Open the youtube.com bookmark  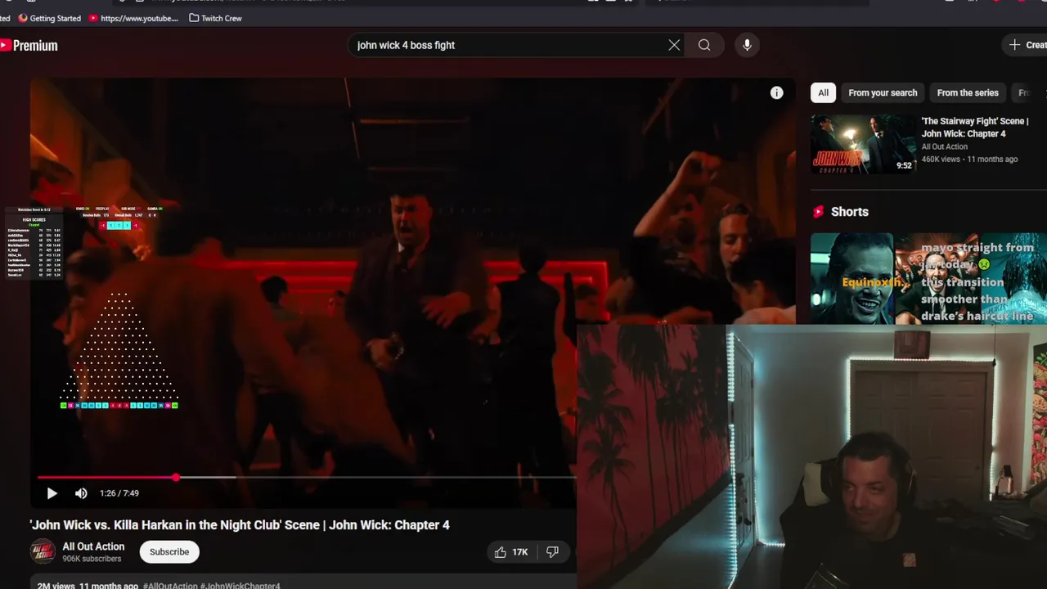coord(133,18)
